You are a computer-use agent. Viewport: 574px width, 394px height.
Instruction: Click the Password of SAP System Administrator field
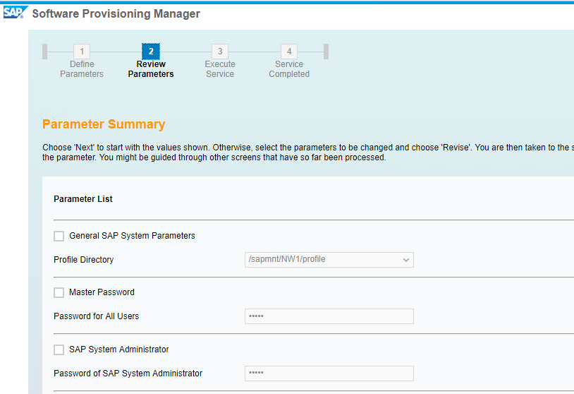point(329,374)
